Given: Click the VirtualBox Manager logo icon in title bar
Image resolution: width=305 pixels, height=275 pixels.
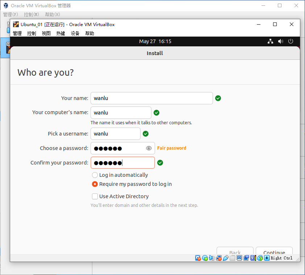Looking at the screenshot, I should tap(6, 5).
